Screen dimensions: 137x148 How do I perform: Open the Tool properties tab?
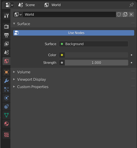pos(6,16)
